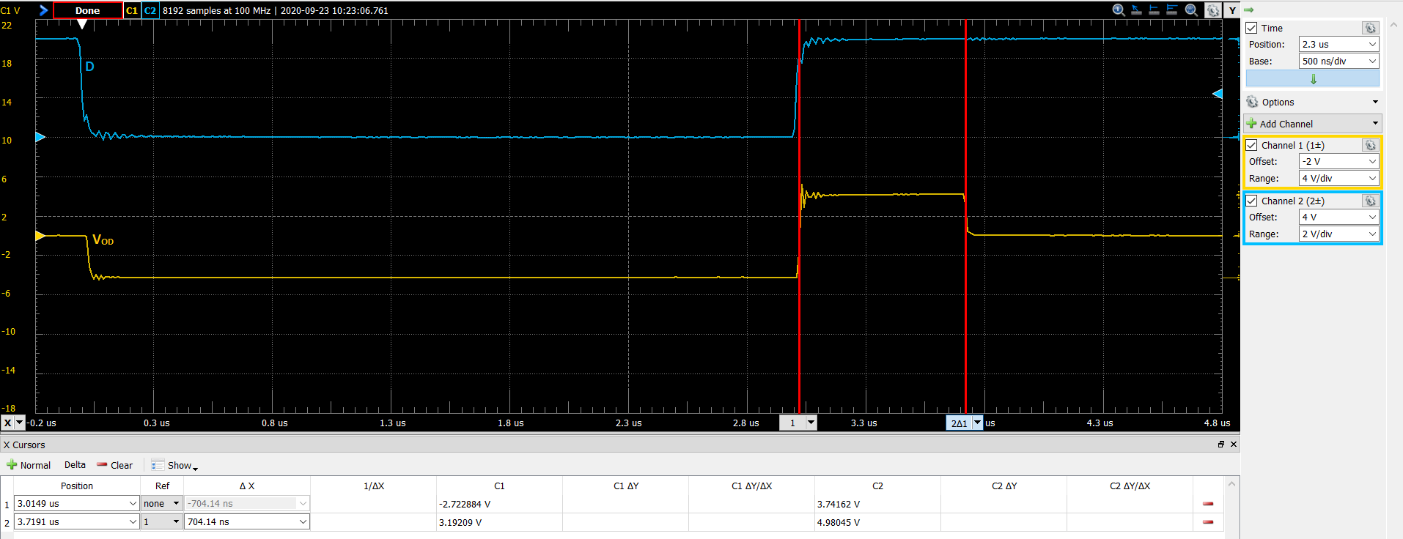The height and width of the screenshot is (539, 1403).
Task: Click the Y cursors toggle button
Action: [1232, 10]
